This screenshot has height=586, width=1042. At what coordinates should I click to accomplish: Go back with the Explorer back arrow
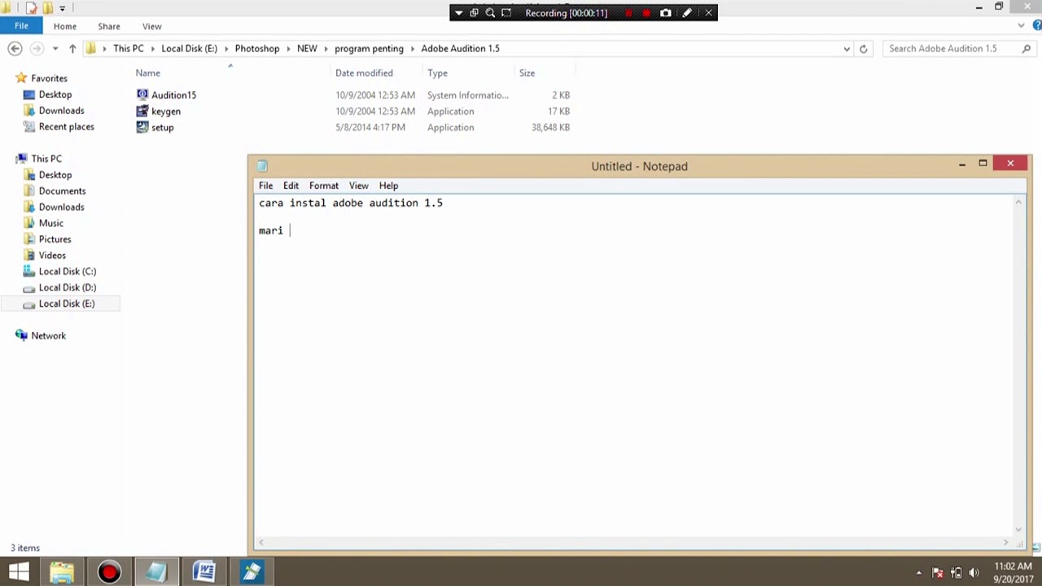(x=15, y=49)
